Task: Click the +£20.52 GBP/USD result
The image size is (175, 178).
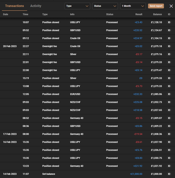Action: [x=138, y=30]
